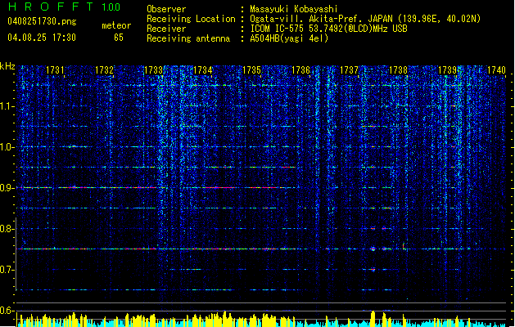
Task: Select the Ogata-vill. Akita-Pref. JAPAN location text
Action: [x=365, y=19]
